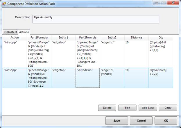Click the Description text field

click(96, 19)
